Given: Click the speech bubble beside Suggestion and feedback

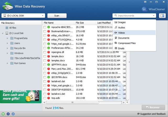Looking at the screenshot, I should tap(138, 114).
